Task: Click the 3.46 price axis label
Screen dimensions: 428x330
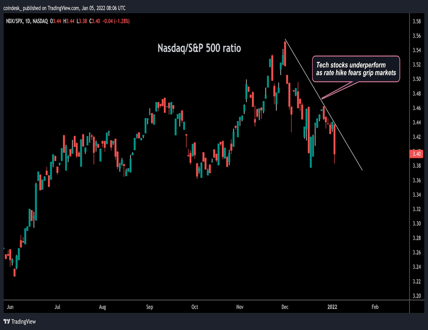Action: pos(417,108)
